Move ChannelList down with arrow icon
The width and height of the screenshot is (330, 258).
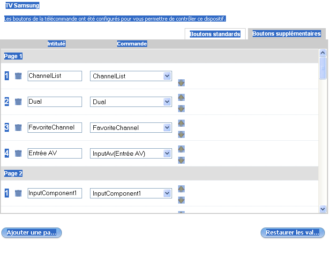pyautogui.click(x=181, y=83)
